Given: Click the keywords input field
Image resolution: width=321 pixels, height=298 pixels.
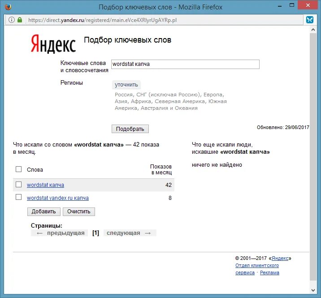Looking at the screenshot, I should click(185, 64).
